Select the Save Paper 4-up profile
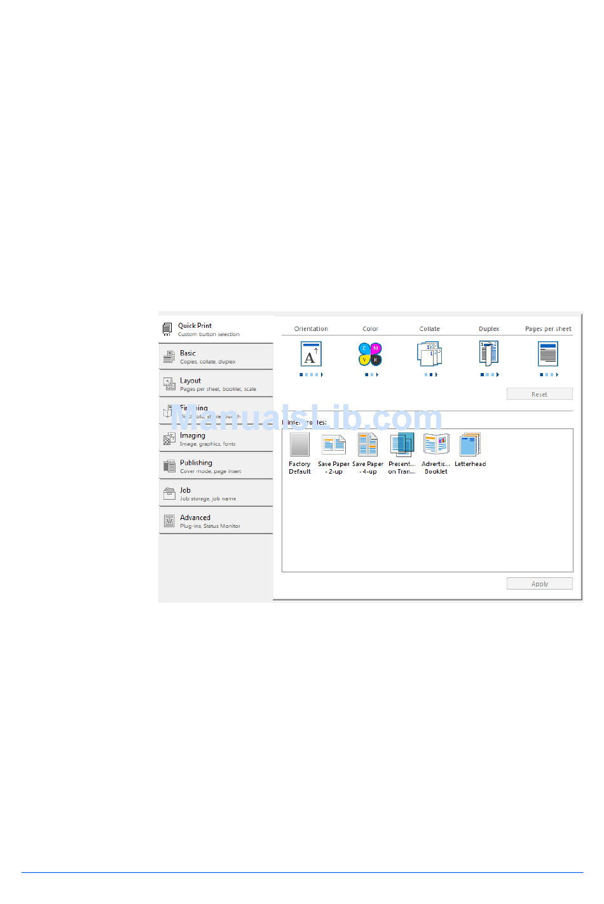 tap(367, 453)
